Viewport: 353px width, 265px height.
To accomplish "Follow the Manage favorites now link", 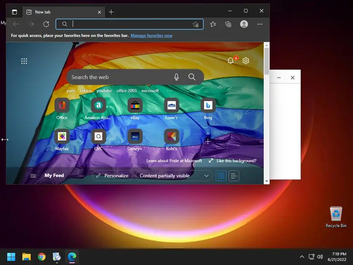I will coord(152,36).
